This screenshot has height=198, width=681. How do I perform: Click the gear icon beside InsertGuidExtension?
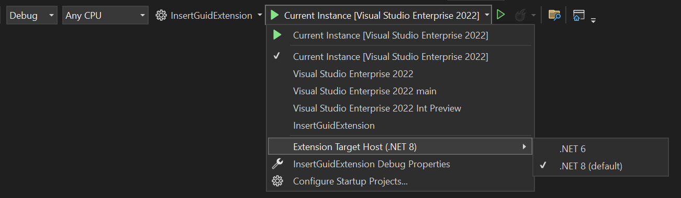[x=161, y=16]
